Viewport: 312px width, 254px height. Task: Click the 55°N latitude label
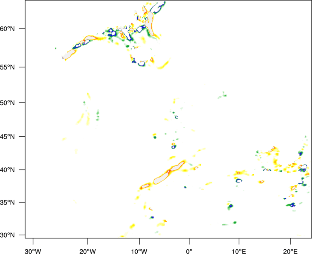7,67
